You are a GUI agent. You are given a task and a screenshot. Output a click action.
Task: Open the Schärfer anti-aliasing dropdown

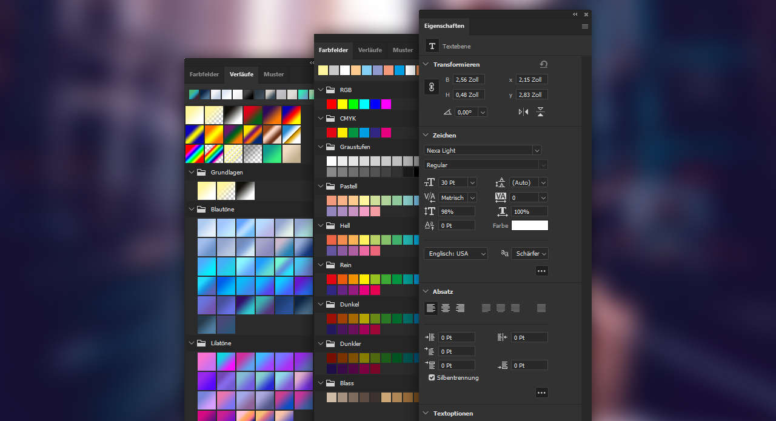click(530, 253)
